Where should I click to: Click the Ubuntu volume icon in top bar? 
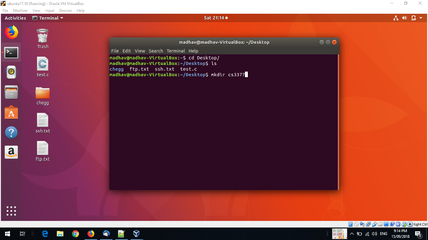point(405,18)
